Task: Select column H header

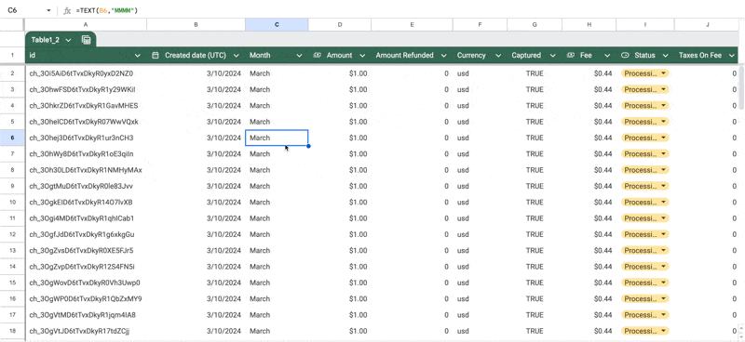Action: 589,24
